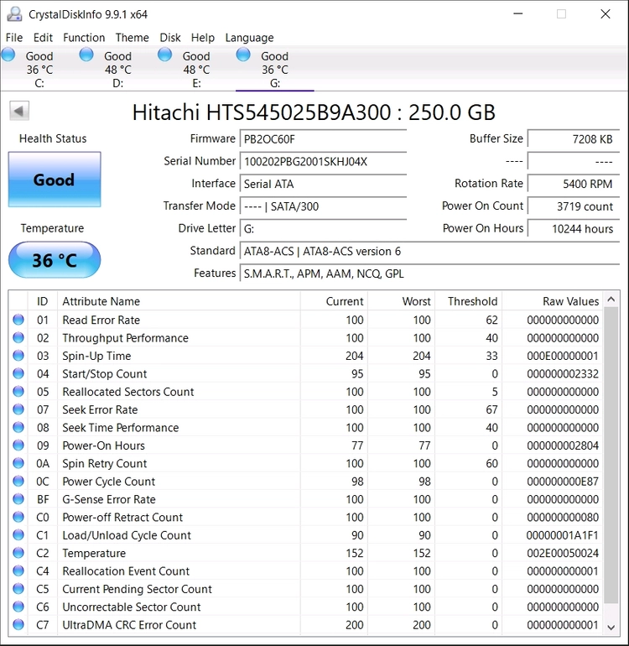Image resolution: width=629 pixels, height=646 pixels.
Task: Click the ID column header
Action: (x=43, y=301)
